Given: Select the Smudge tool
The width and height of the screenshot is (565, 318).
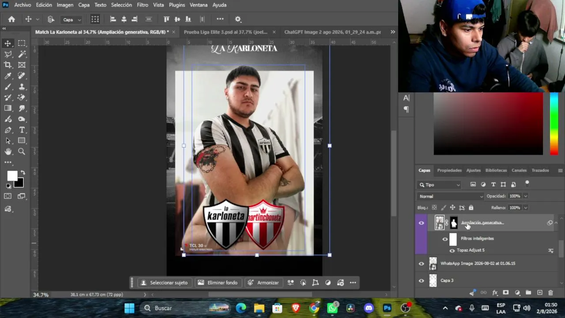Looking at the screenshot, I should click(x=22, y=108).
